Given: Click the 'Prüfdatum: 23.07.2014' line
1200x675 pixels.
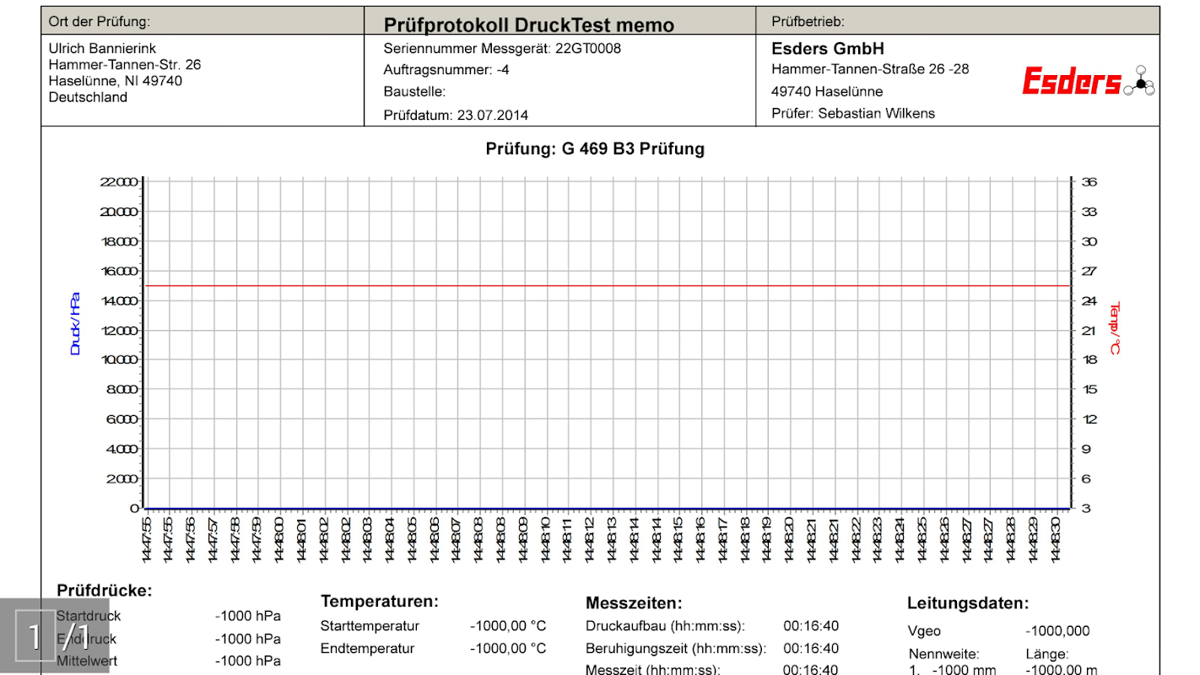Looking at the screenshot, I should pos(456,115).
